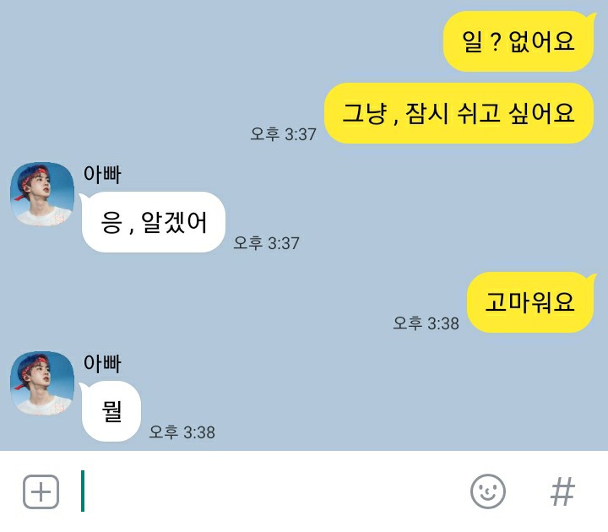Click sender name 아빠 above 응, 알겠어
The width and height of the screenshot is (608, 532).
(x=102, y=175)
